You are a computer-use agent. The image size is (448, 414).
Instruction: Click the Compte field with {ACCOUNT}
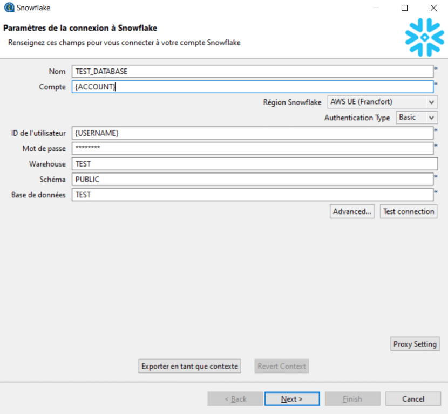point(253,87)
